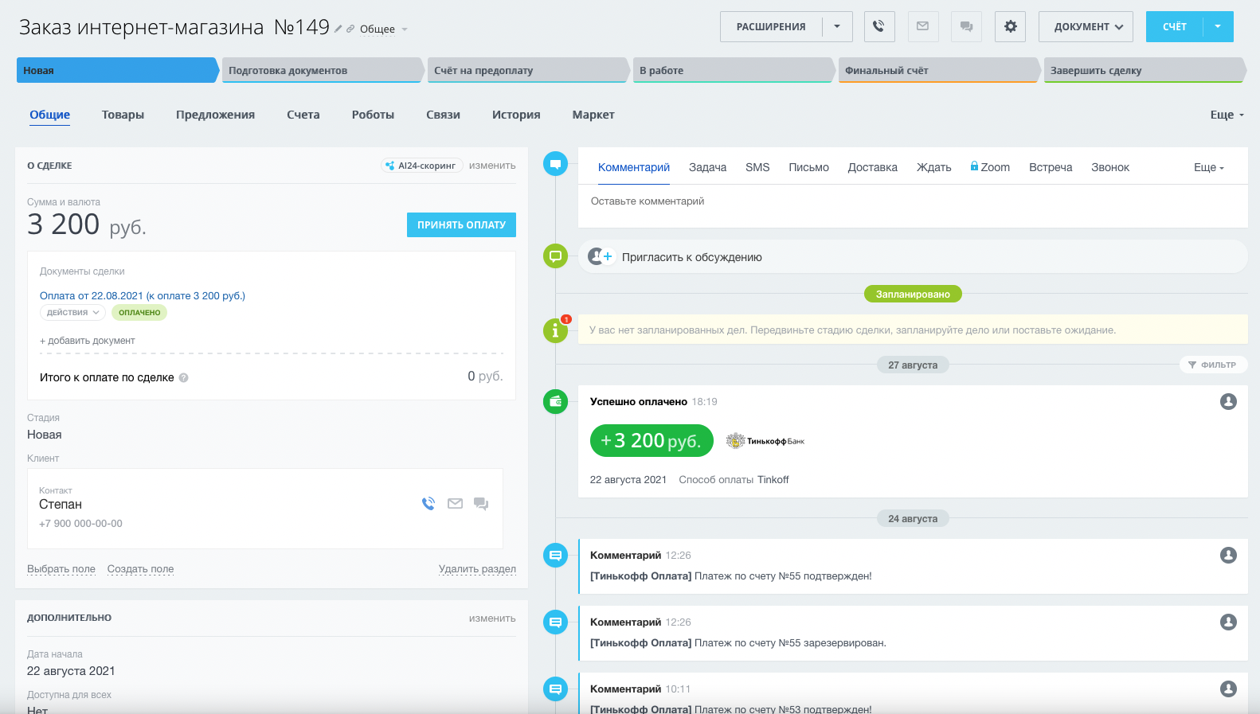Image resolution: width=1260 pixels, height=714 pixels.
Task: Expand the СЧЁТ button dropdown arrow
Action: click(1218, 26)
